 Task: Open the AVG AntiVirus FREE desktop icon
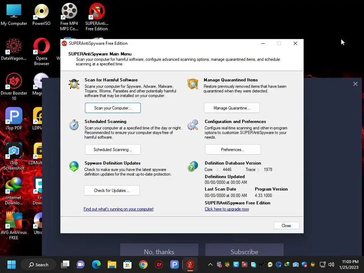[14, 226]
